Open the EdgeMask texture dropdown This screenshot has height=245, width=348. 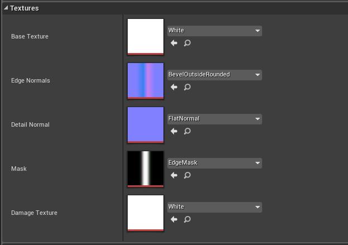point(214,163)
